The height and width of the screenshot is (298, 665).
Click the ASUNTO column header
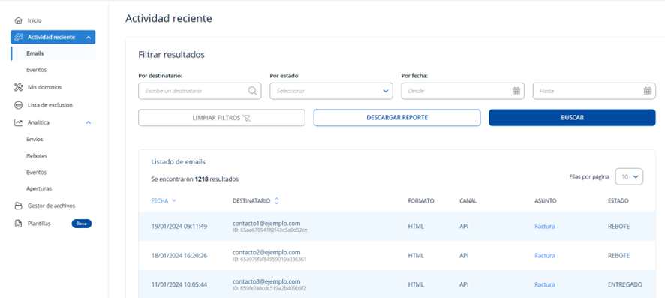click(546, 201)
